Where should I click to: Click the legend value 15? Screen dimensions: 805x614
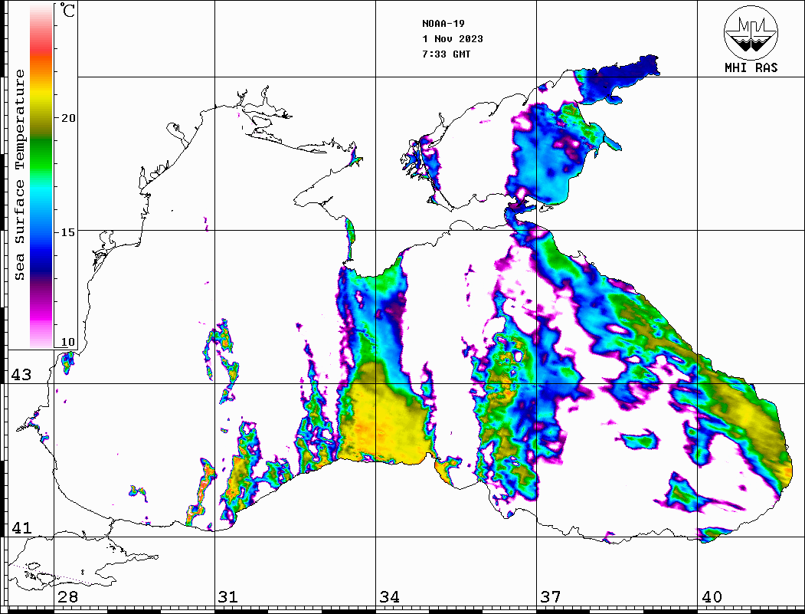(67, 232)
